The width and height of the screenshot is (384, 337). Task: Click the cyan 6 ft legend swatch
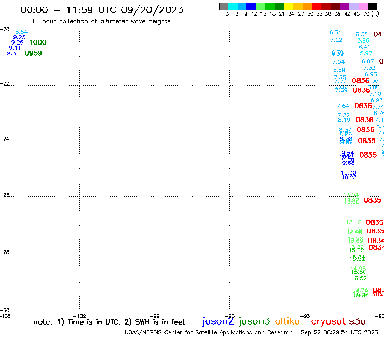(233, 6)
